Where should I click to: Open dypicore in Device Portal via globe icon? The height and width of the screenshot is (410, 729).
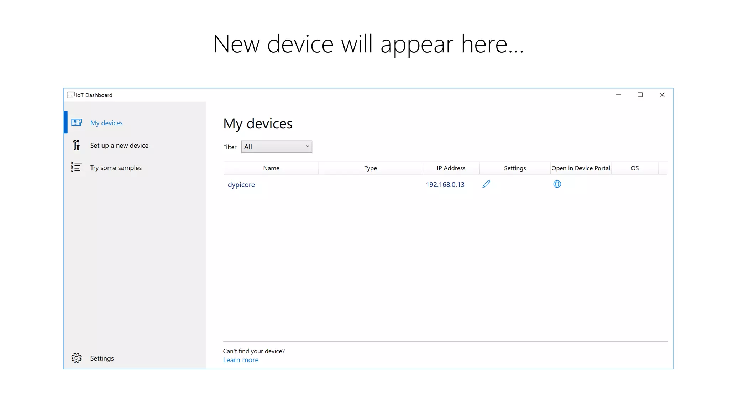(x=557, y=184)
